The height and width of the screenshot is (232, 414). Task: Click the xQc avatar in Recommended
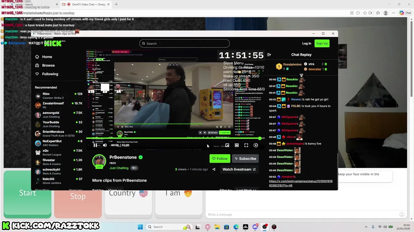[x=38, y=152]
